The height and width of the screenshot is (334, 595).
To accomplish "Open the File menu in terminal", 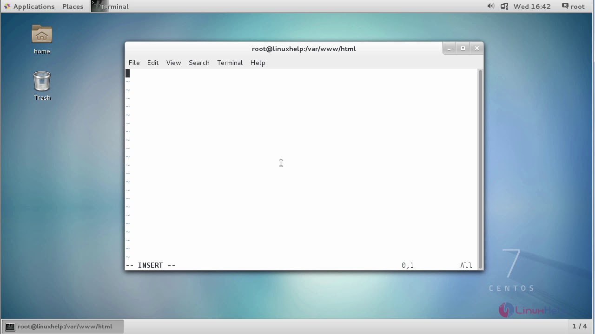I will point(134,63).
